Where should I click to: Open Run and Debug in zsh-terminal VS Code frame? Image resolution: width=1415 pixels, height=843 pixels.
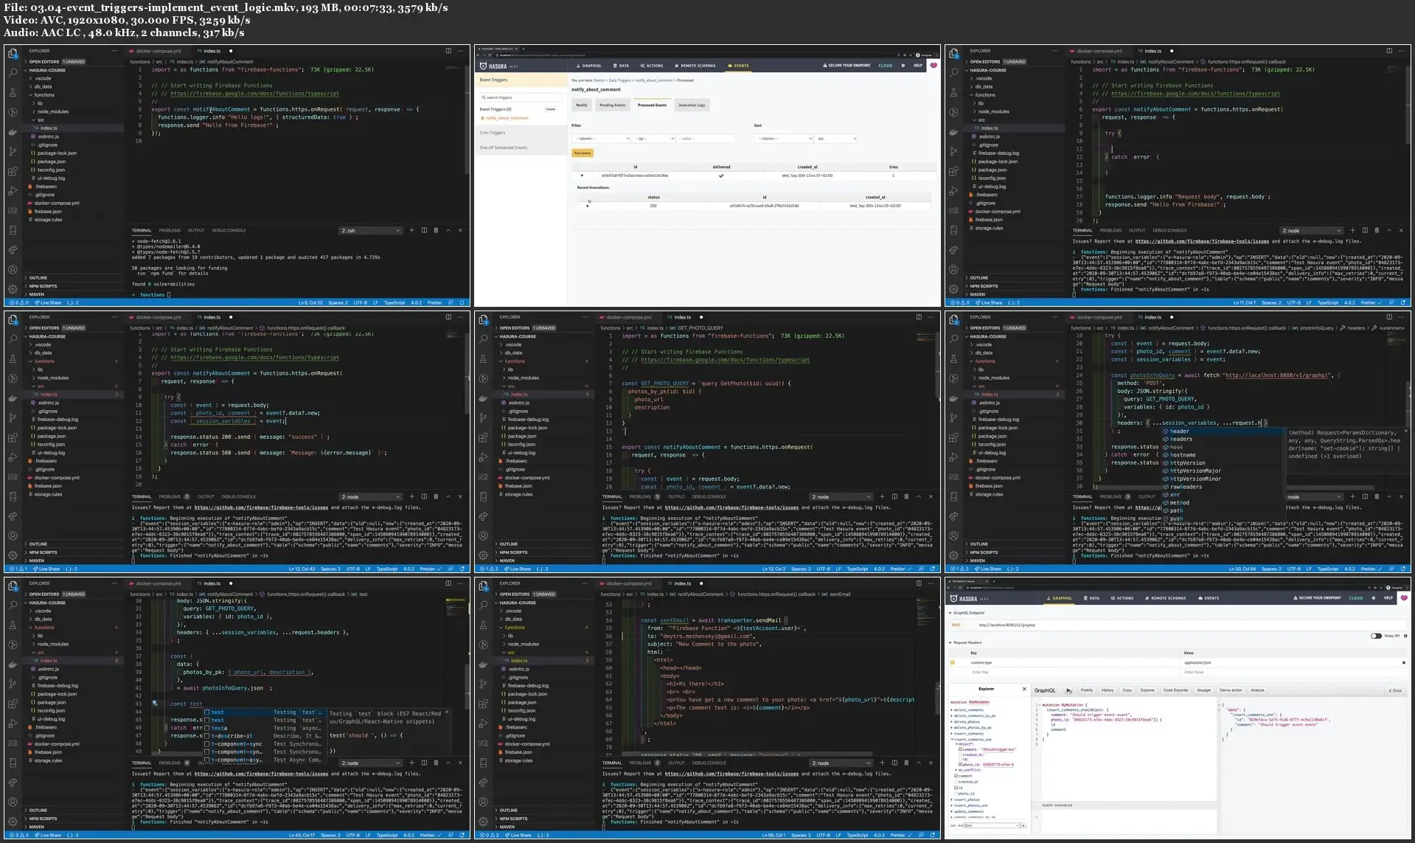pyautogui.click(x=13, y=191)
